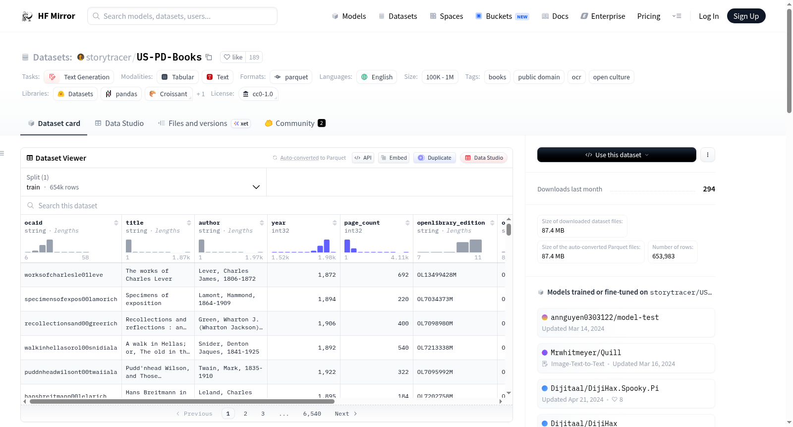
Task: Open the red Data Studio viewer button
Action: click(484, 158)
